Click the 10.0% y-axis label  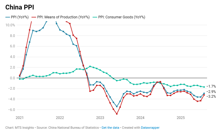pyautogui.click(x=10, y=25)
